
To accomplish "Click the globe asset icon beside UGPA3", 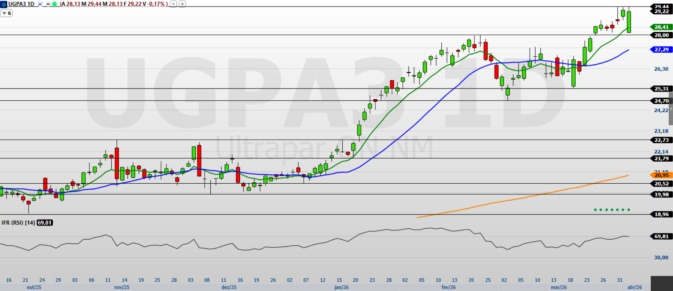I will pos(4,4).
